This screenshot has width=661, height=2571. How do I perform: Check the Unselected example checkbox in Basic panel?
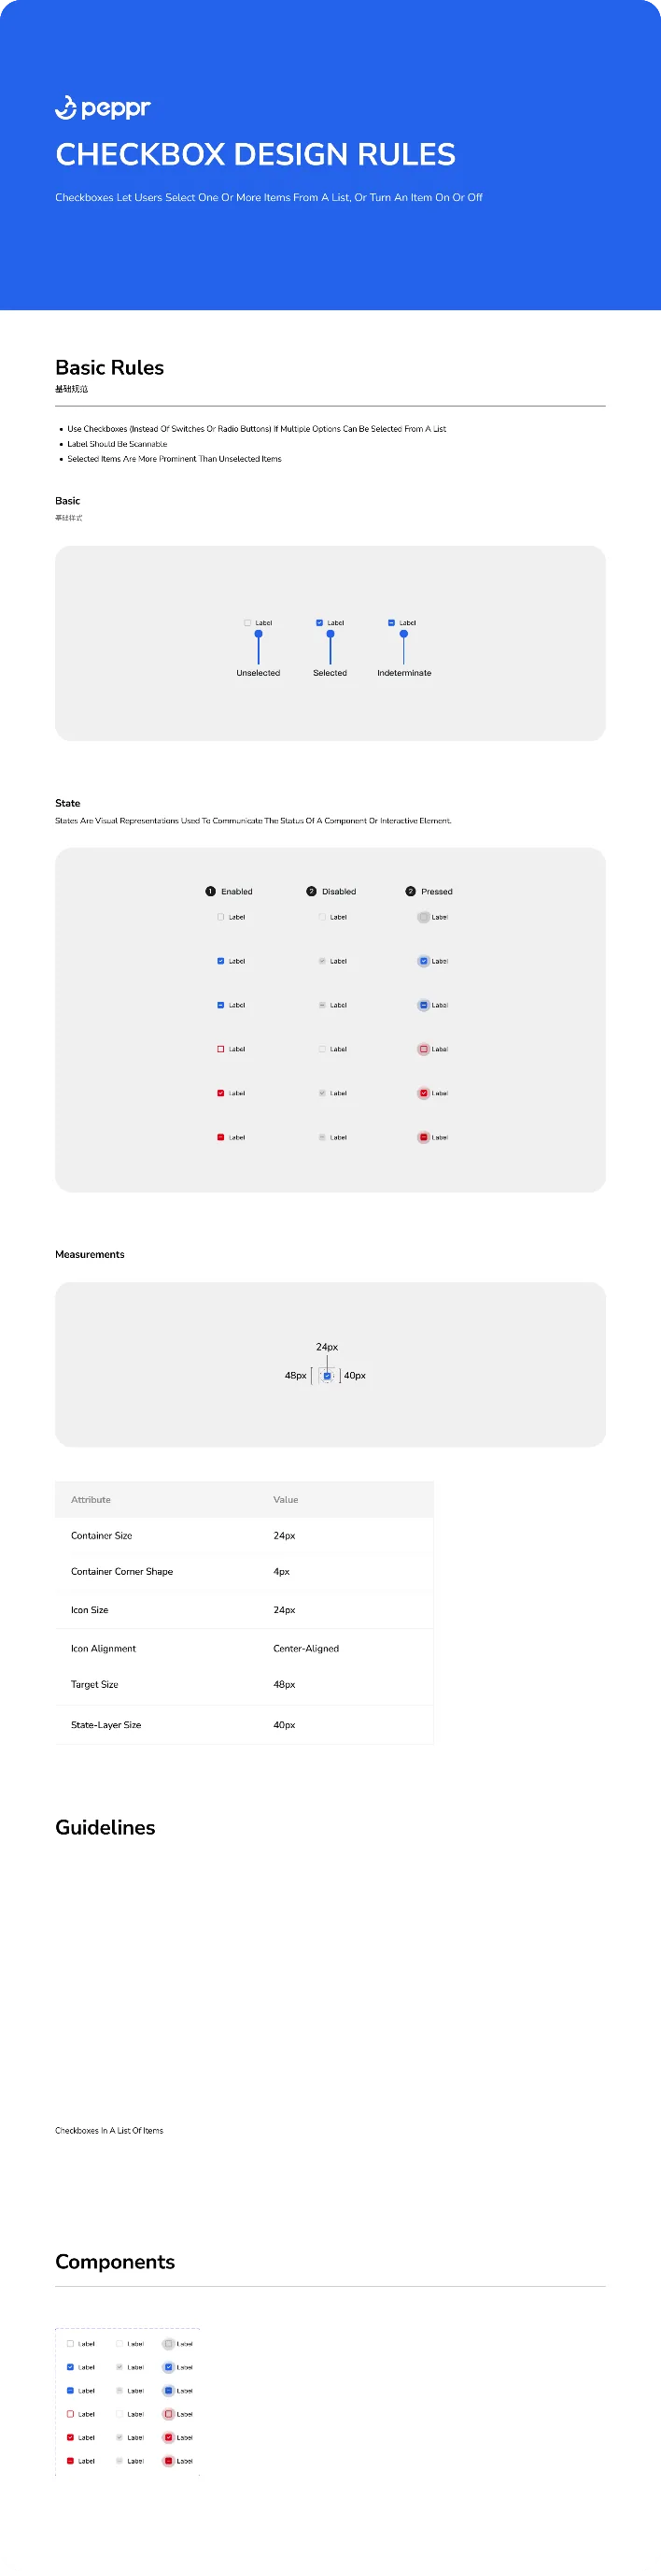(247, 622)
